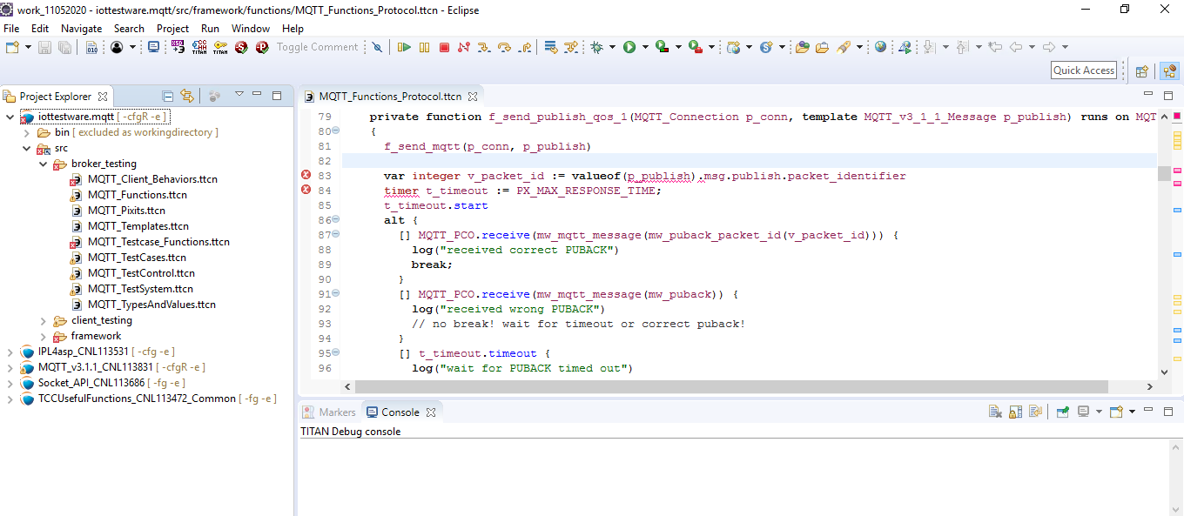Click the yellow Suspend icon
Screen dimensions: 1184x516
click(424, 47)
